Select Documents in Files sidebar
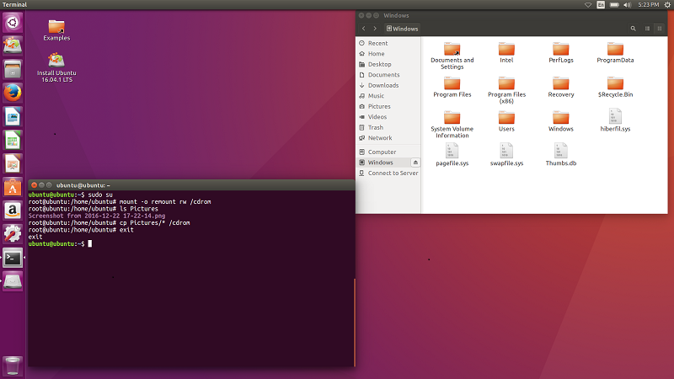674x379 pixels. pyautogui.click(x=388, y=75)
